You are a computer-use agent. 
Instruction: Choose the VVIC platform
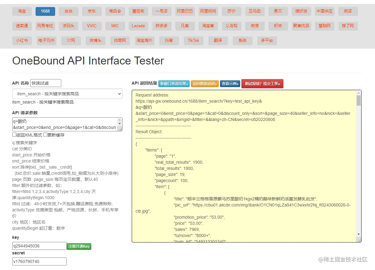pyautogui.click(x=92, y=26)
